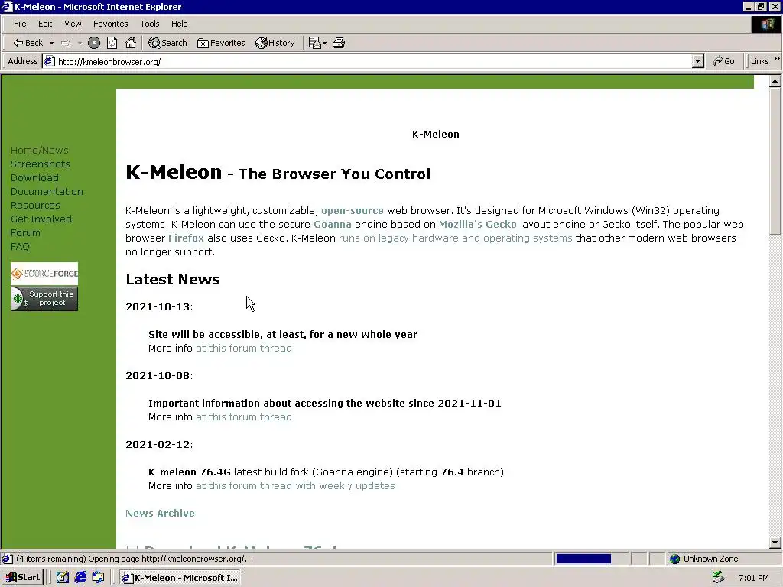783x587 pixels.
Task: Click the Support this project badge
Action: click(x=44, y=299)
